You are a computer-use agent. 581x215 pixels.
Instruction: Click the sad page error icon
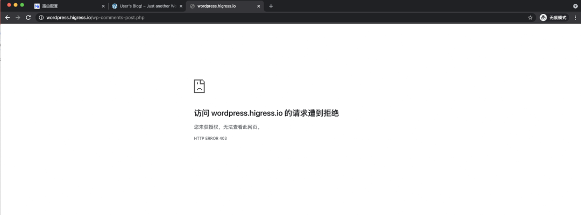tap(200, 86)
